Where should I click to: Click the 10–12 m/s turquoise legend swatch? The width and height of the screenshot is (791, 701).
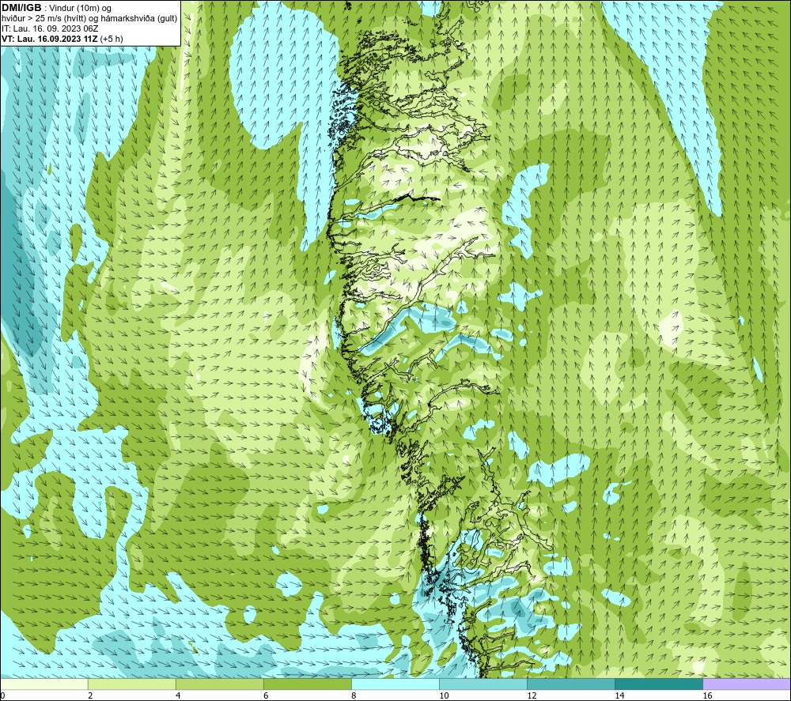point(483,684)
